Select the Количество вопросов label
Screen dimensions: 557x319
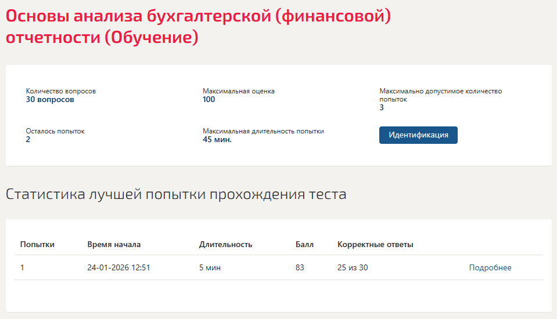(61, 91)
